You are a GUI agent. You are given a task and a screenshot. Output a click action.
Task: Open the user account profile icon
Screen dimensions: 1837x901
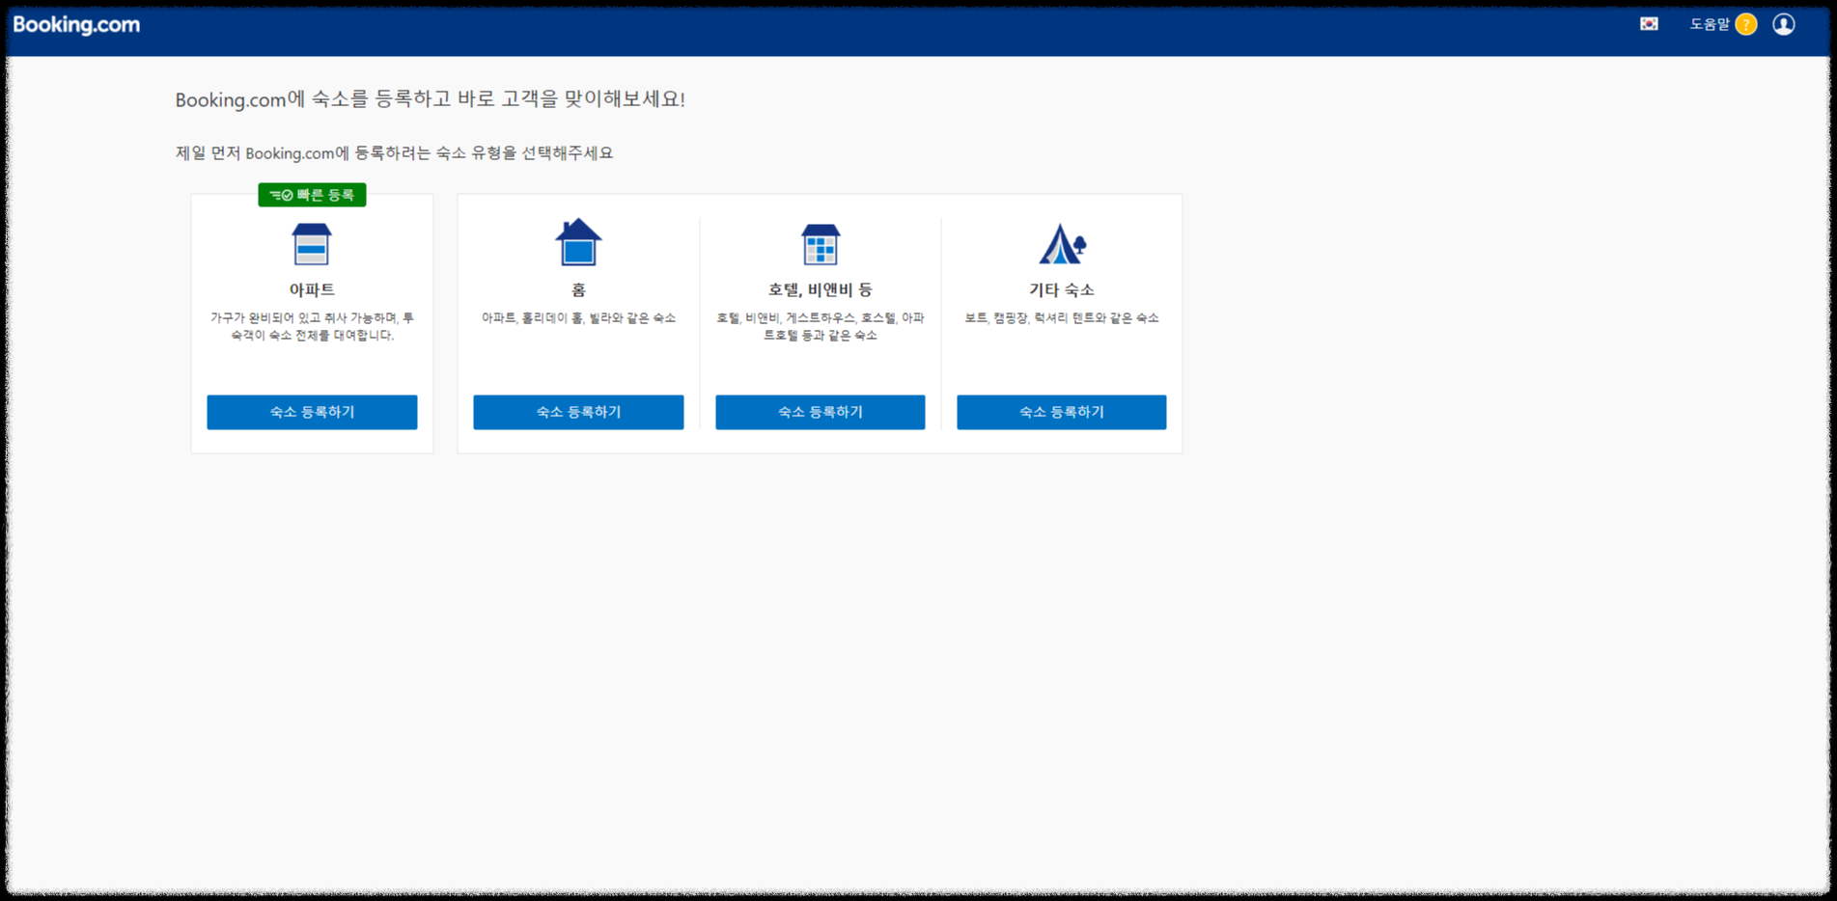click(1783, 24)
